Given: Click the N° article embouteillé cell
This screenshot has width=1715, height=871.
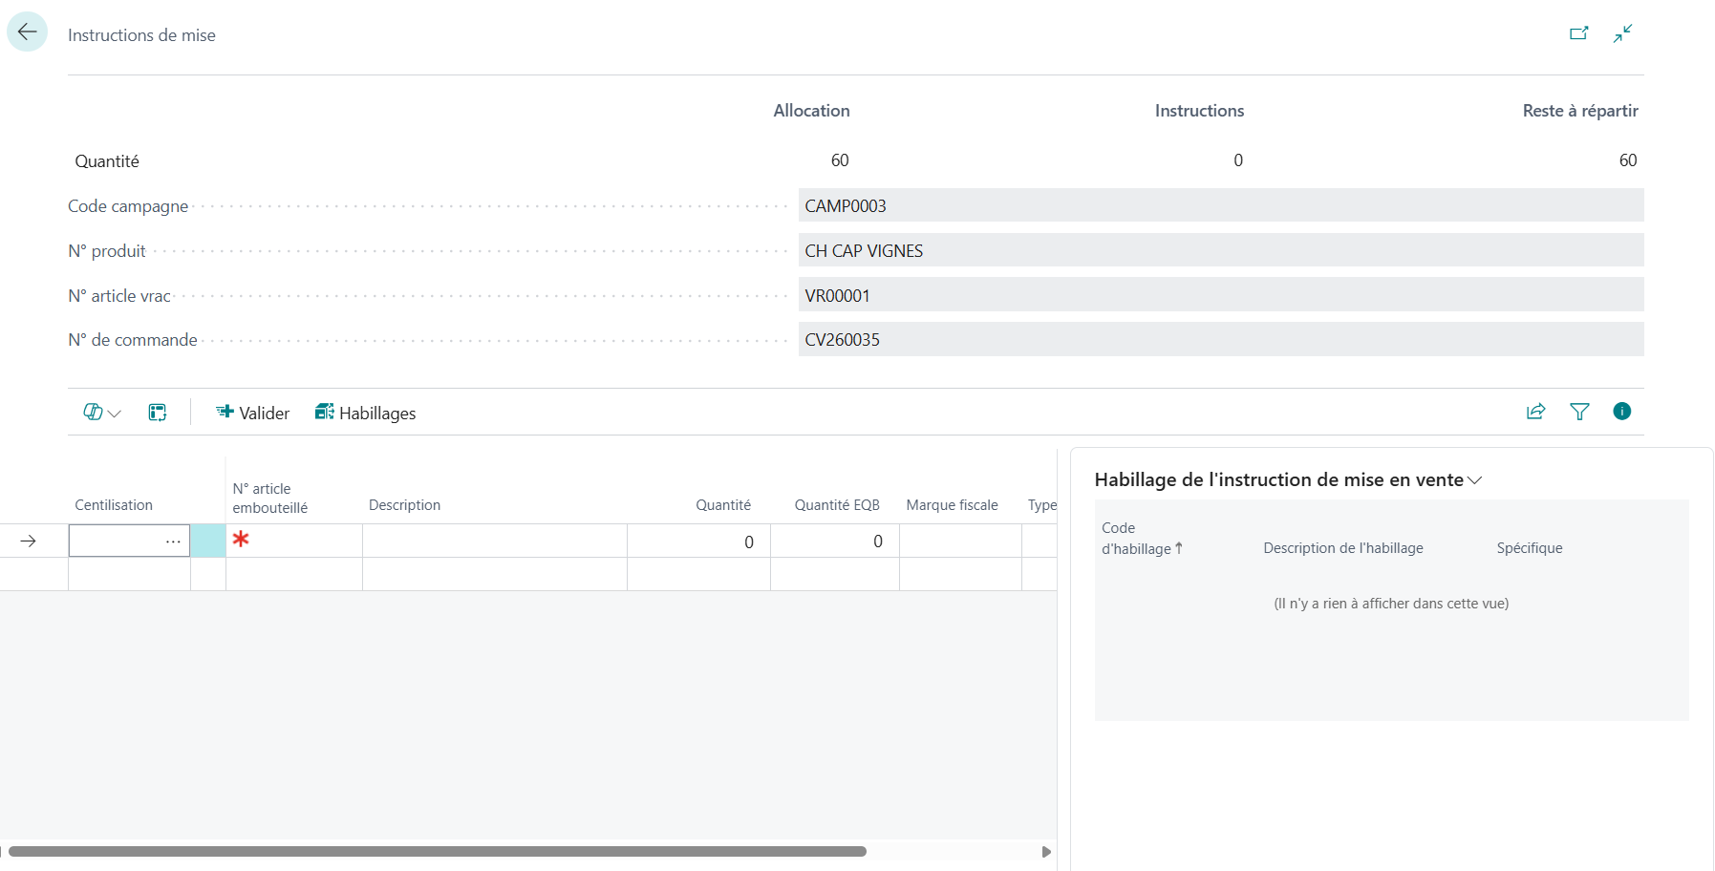Looking at the screenshot, I should pos(294,541).
